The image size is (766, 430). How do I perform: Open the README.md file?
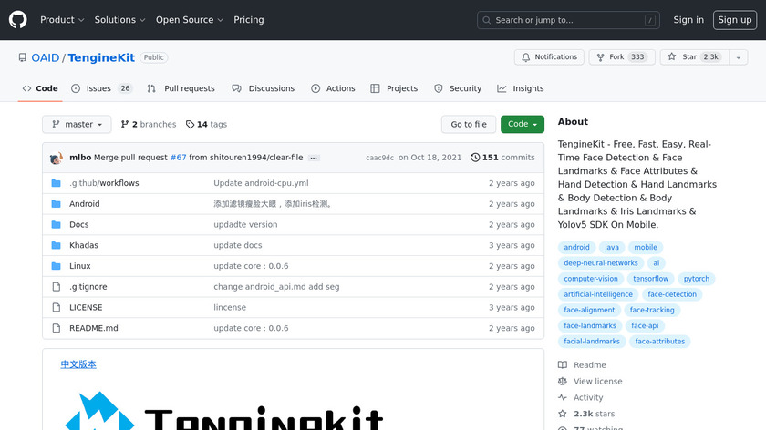(94, 328)
